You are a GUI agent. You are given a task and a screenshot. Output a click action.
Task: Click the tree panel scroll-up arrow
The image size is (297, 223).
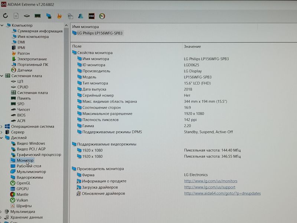coord(66,25)
